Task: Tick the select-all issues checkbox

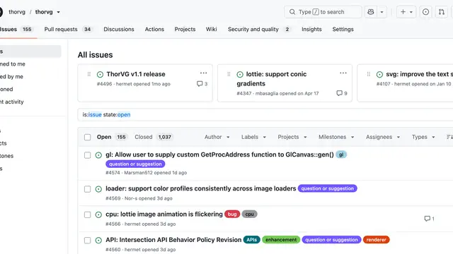Action: (x=87, y=137)
